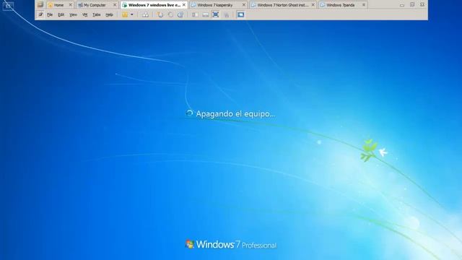Switch to the My Computer tab
This screenshot has height=260, width=462.
(95, 5)
